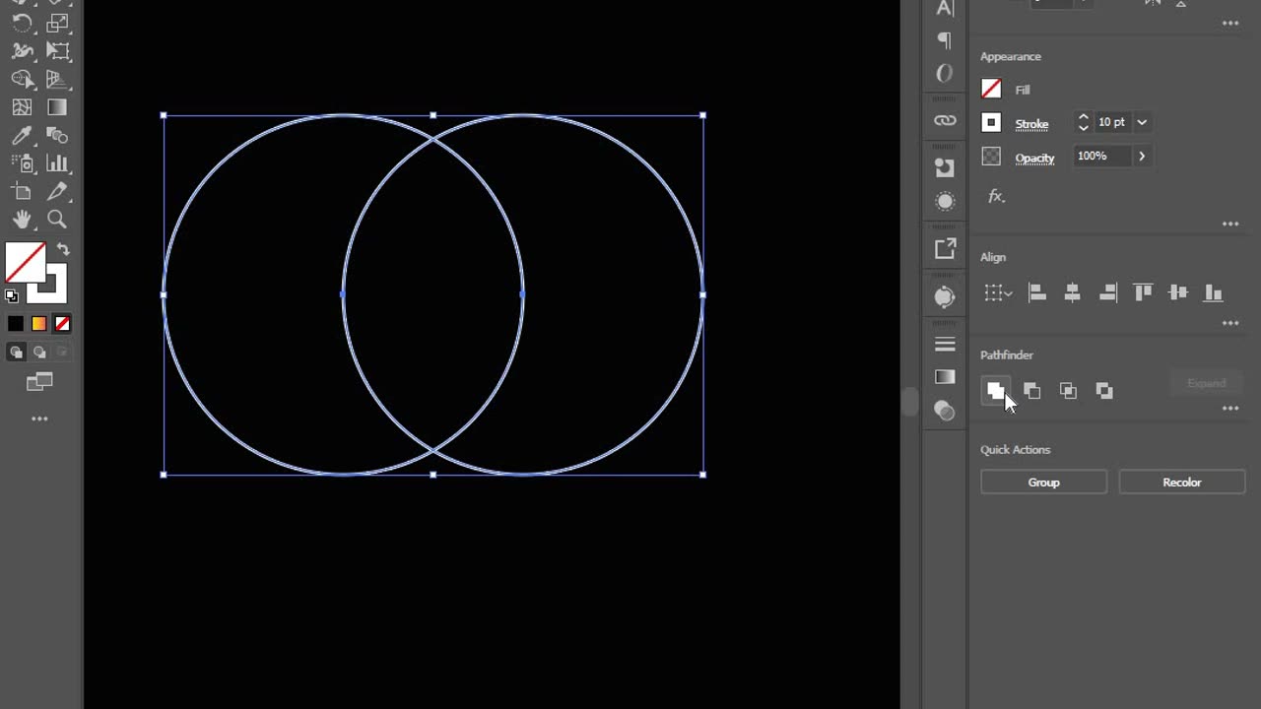Select the Gradient tool in the toolbar
The height and width of the screenshot is (709, 1261).
click(57, 107)
